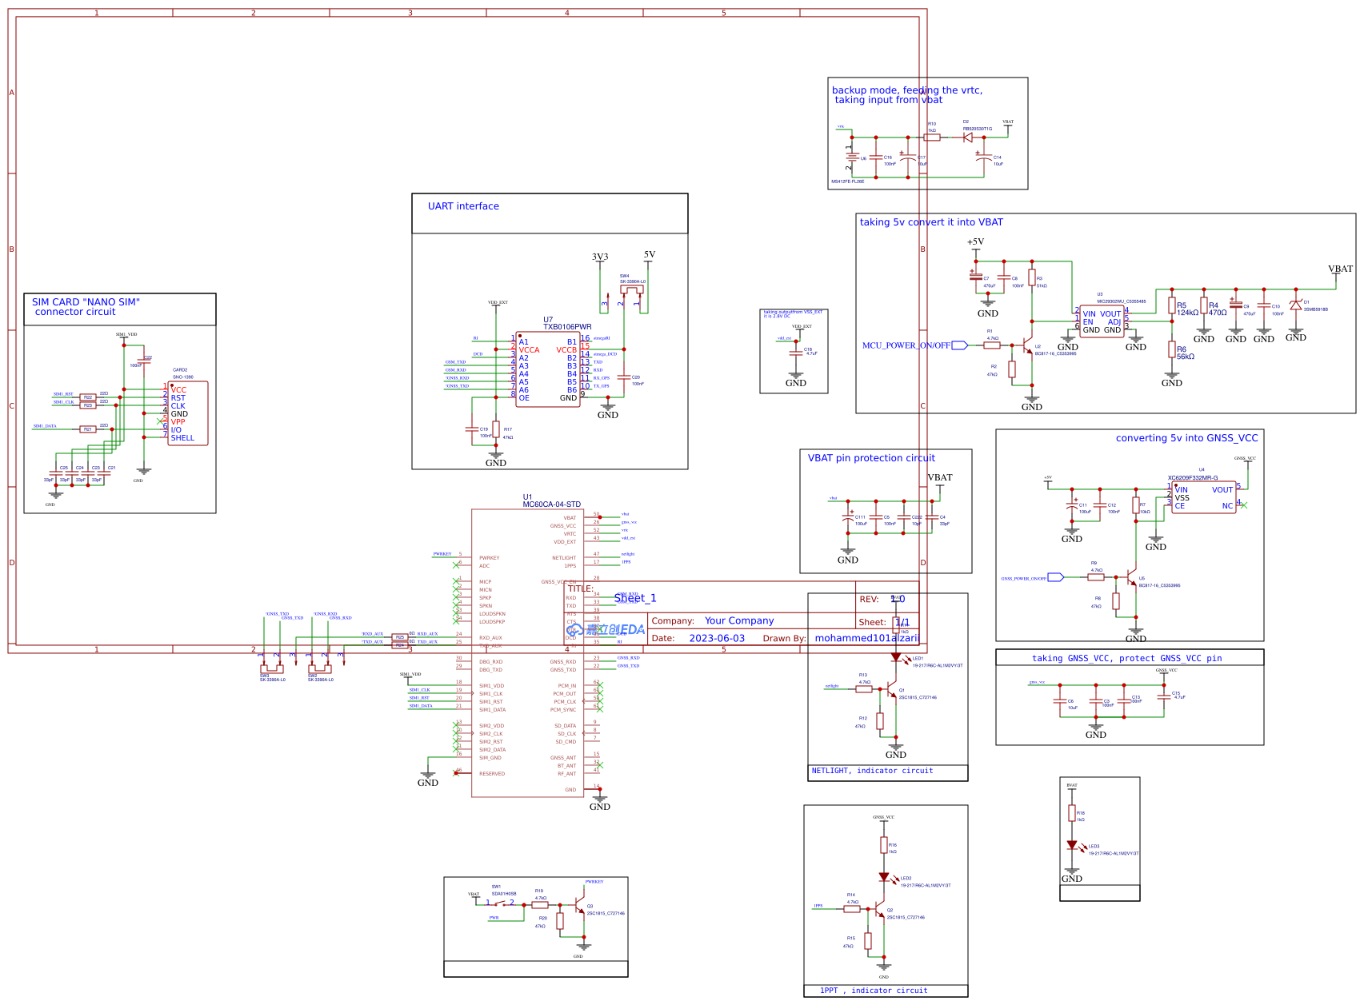Select resistor R5 124kΩ
The image size is (1364, 1005).
pos(1170,306)
